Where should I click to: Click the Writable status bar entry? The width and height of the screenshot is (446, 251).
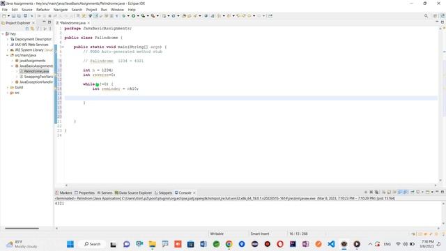tap(217, 234)
